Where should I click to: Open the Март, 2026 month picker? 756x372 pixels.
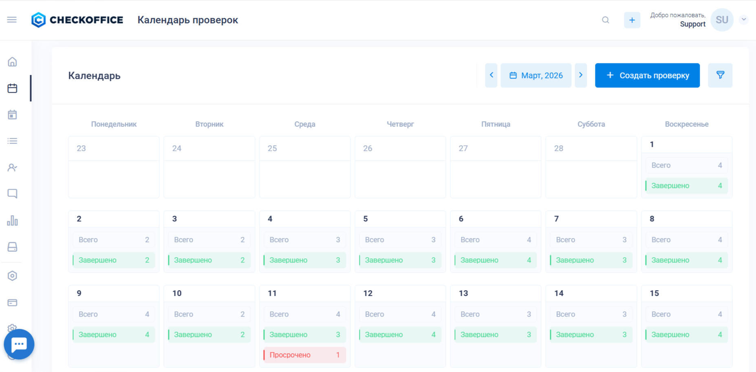tap(536, 75)
